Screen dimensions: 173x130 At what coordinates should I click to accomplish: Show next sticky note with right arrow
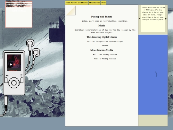click(166, 19)
